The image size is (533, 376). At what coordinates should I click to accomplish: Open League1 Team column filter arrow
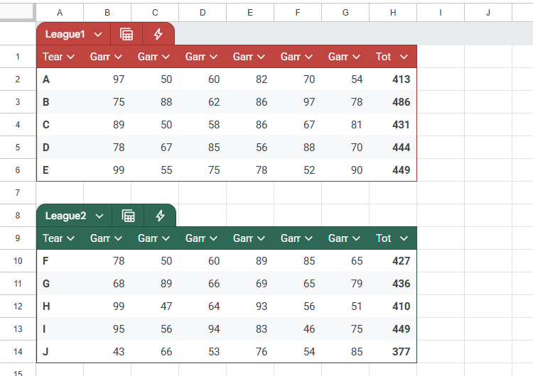[70, 57]
